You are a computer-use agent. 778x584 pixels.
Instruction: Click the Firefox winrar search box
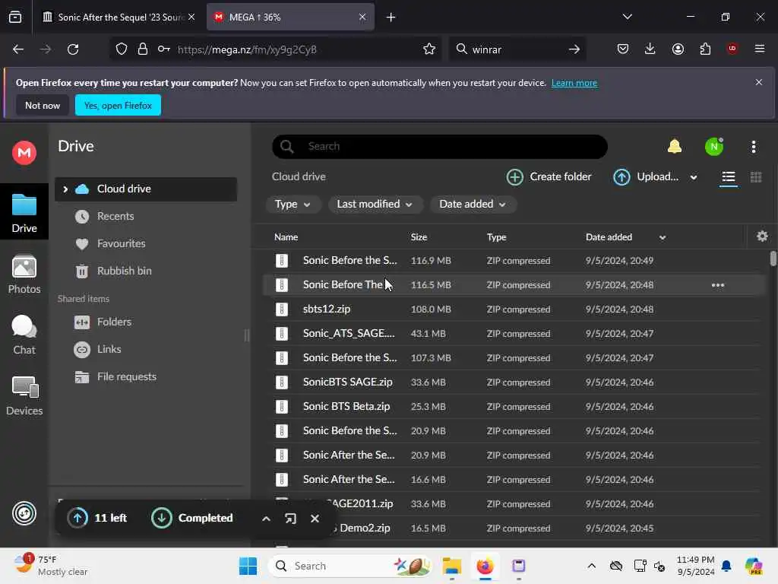pyautogui.click(x=517, y=49)
